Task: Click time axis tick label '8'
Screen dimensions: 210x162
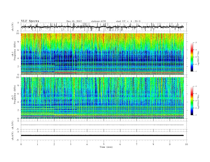Action: point(153,144)
